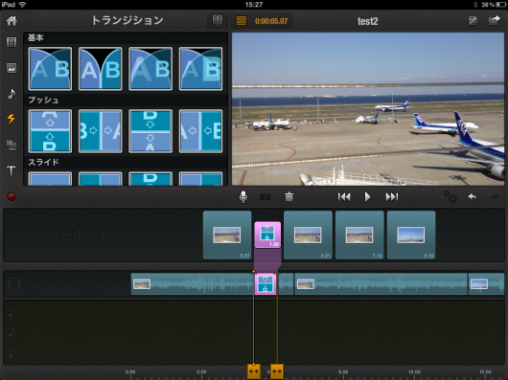The image size is (508, 380).
Task: Select the second basic fade-through-black transition
Action: coord(101,69)
